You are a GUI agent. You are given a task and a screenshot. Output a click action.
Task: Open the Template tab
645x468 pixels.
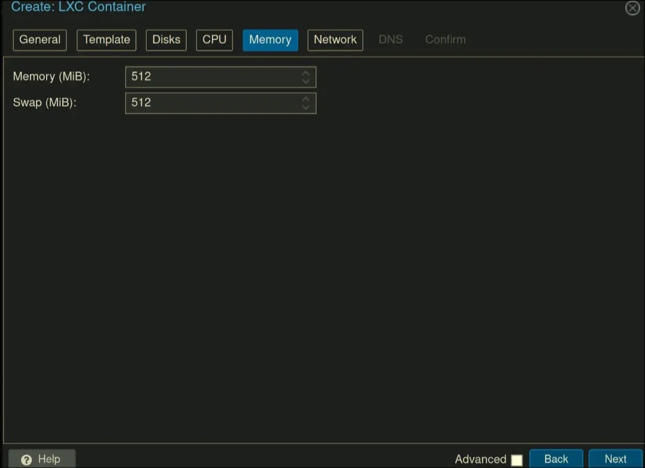107,40
